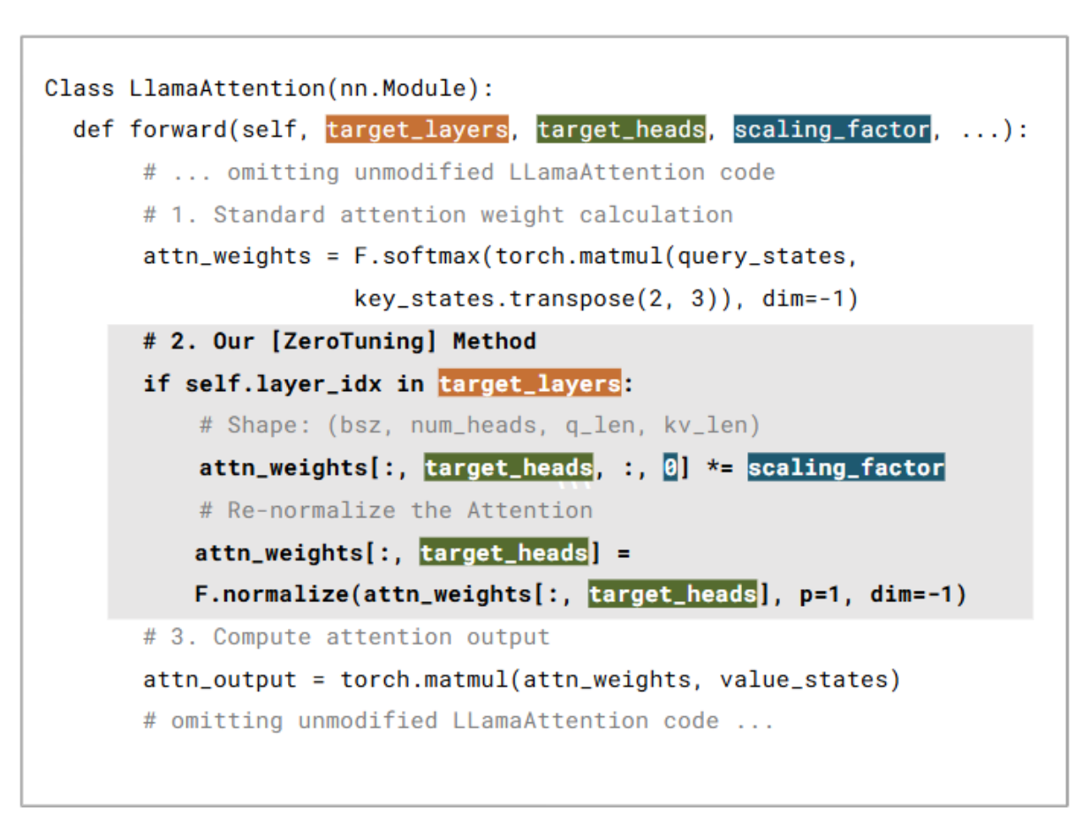Click the blue highlighted 0 index
1083x830 pixels.
(670, 468)
